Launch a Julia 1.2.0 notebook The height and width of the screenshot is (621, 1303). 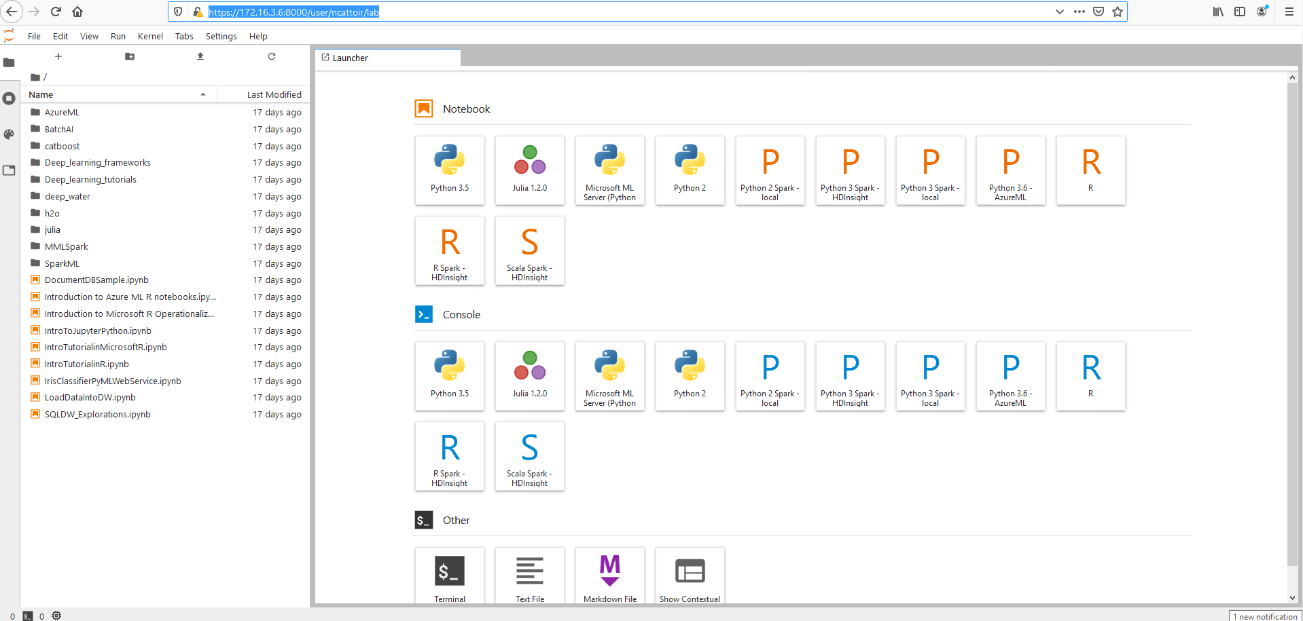(529, 170)
